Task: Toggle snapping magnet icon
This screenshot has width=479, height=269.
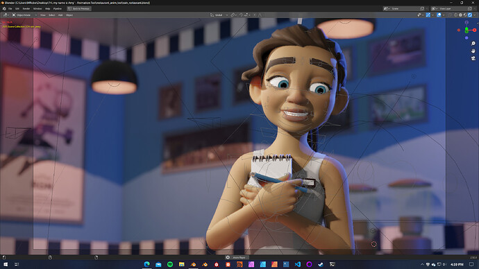Action: coord(241,15)
